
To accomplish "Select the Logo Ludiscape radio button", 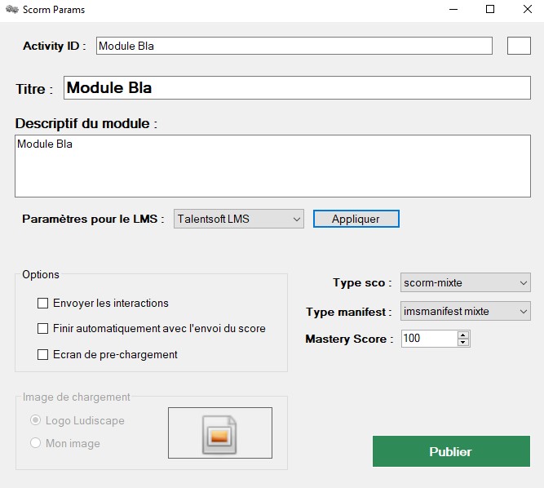I will (x=36, y=420).
